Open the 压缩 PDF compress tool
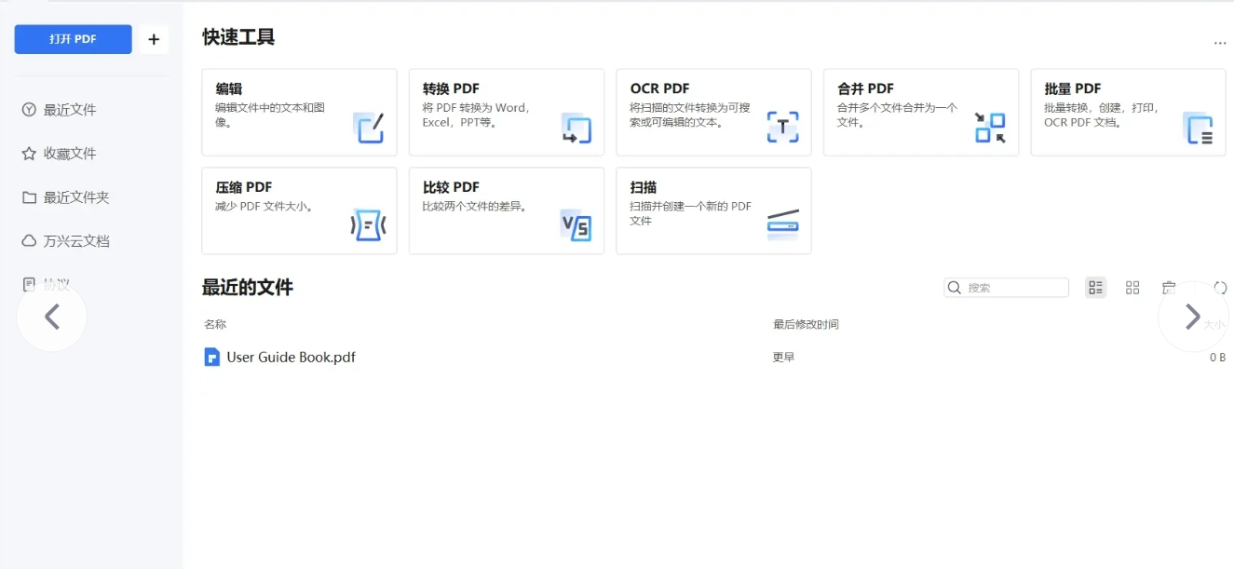This screenshot has width=1234, height=569. [x=299, y=210]
